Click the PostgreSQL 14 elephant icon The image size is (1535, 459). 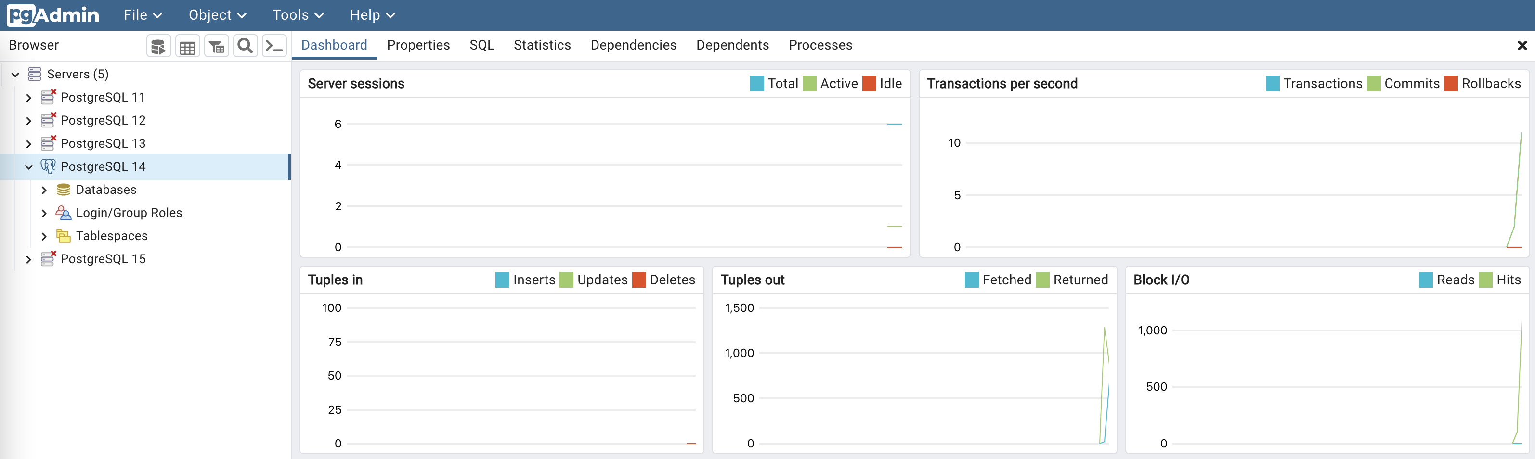pos(48,166)
